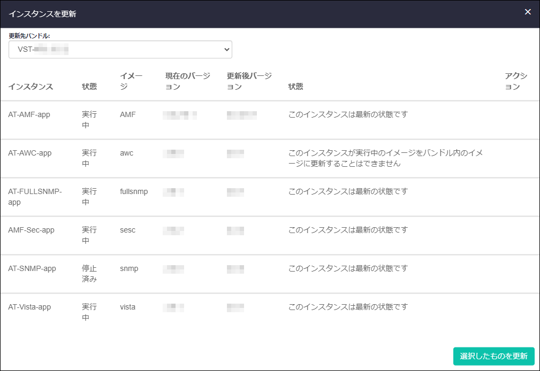This screenshot has width=540, height=371.
Task: Click the up-to-date message for AT-SNMP-app
Action: pos(348,269)
